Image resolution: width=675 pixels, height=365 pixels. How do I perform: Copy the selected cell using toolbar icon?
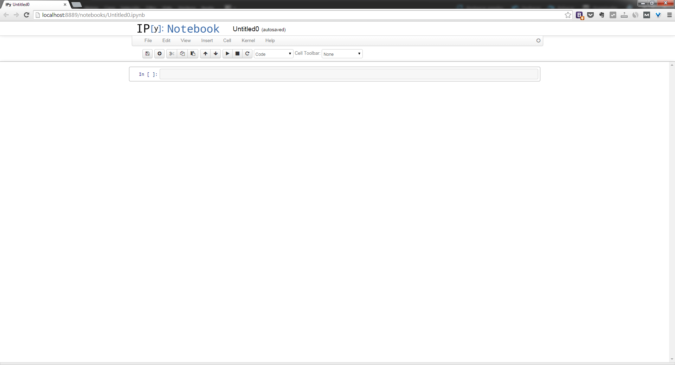(182, 54)
